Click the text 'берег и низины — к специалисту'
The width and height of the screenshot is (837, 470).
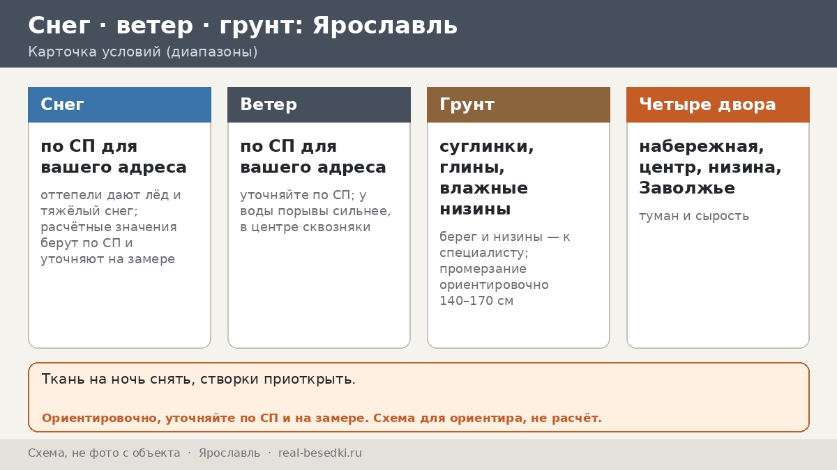504,245
